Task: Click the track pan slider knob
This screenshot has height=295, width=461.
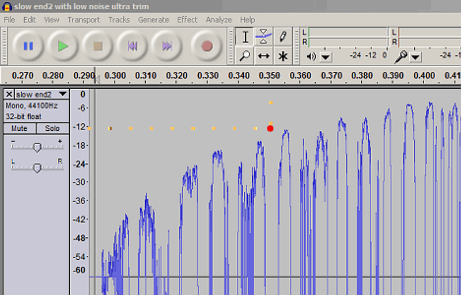Action: [37, 168]
